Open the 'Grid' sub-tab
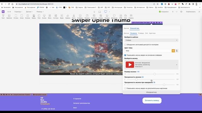The image size is (202, 113). [146, 33]
